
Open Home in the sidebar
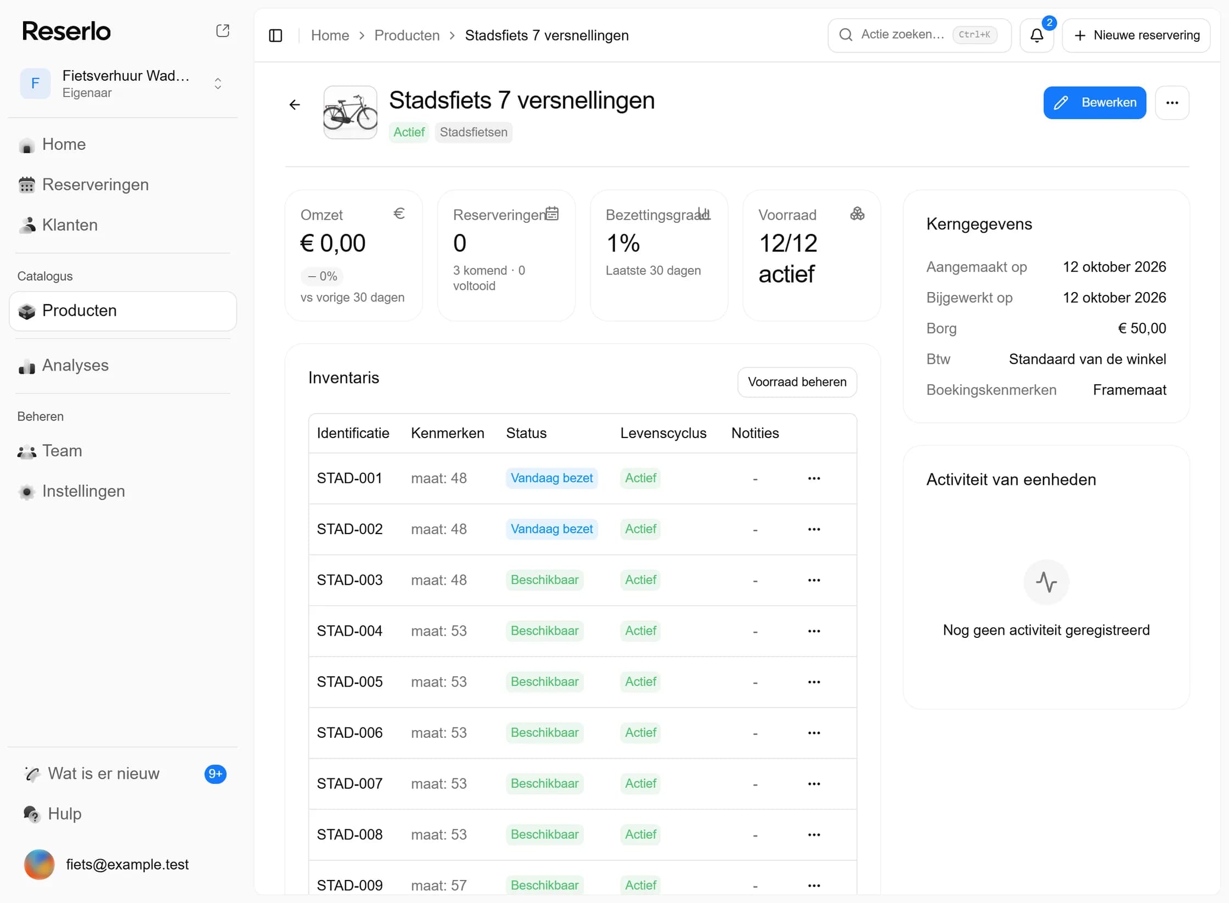click(x=123, y=144)
